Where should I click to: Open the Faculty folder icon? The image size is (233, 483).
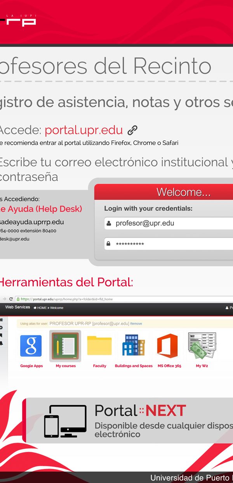pyautogui.click(x=99, y=345)
